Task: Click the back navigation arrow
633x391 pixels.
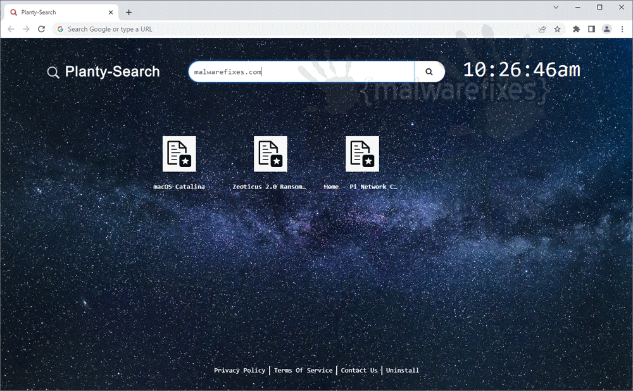Action: [11, 29]
